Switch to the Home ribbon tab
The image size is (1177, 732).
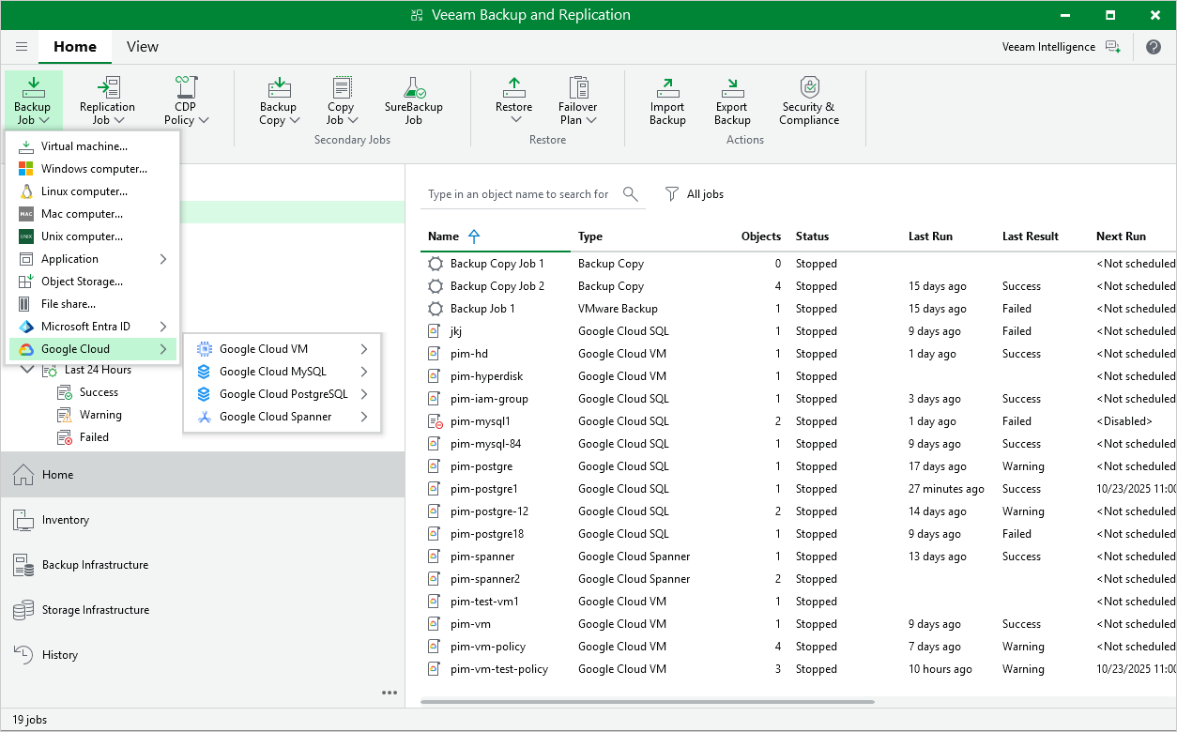(75, 47)
